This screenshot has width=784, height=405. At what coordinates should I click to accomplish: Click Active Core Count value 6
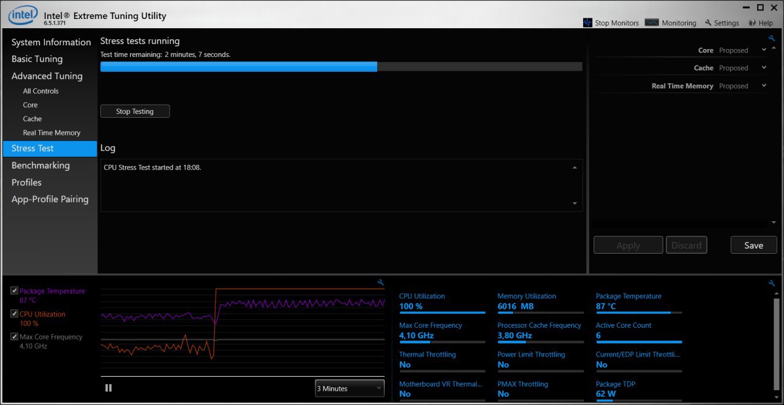click(x=598, y=336)
